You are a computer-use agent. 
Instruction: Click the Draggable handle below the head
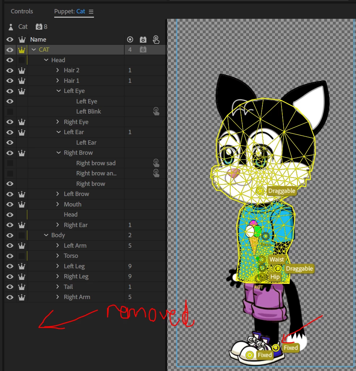260,191
